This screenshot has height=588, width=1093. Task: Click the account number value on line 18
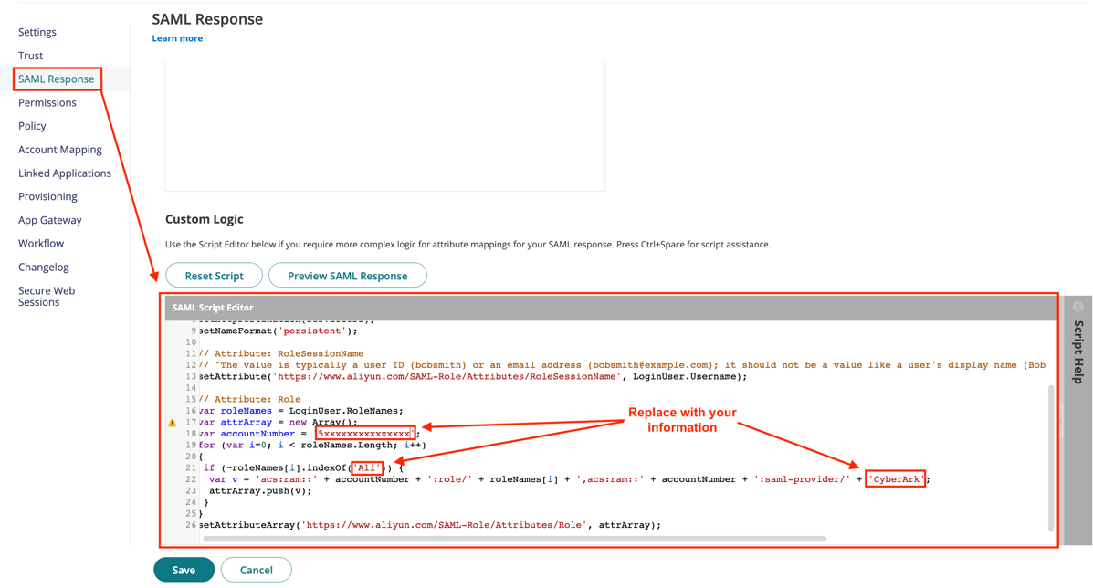coord(366,434)
